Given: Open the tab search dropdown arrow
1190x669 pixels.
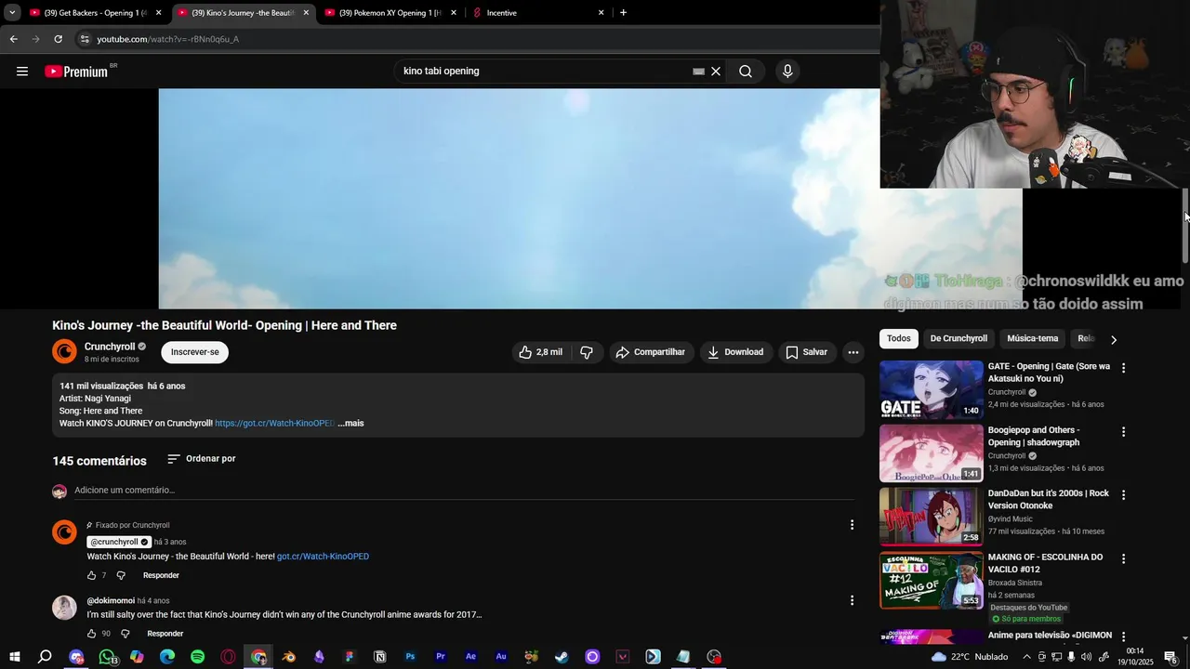Looking at the screenshot, I should (x=12, y=13).
